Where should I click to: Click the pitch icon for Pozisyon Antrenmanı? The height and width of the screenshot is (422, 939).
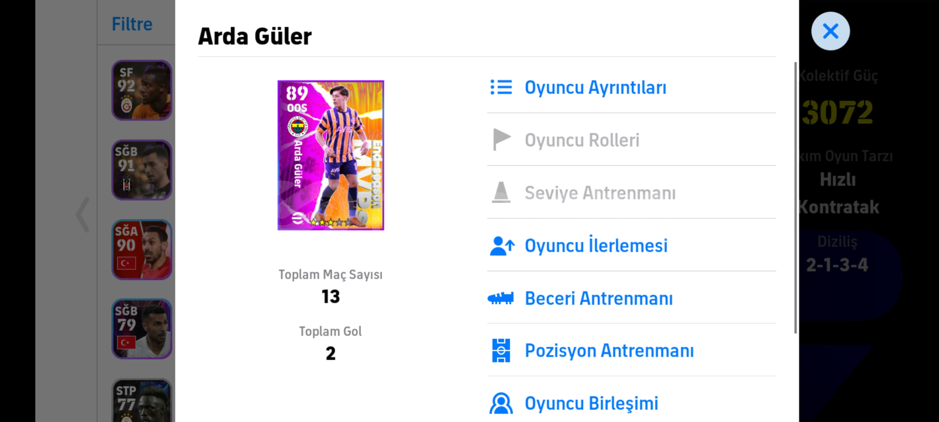tap(501, 350)
